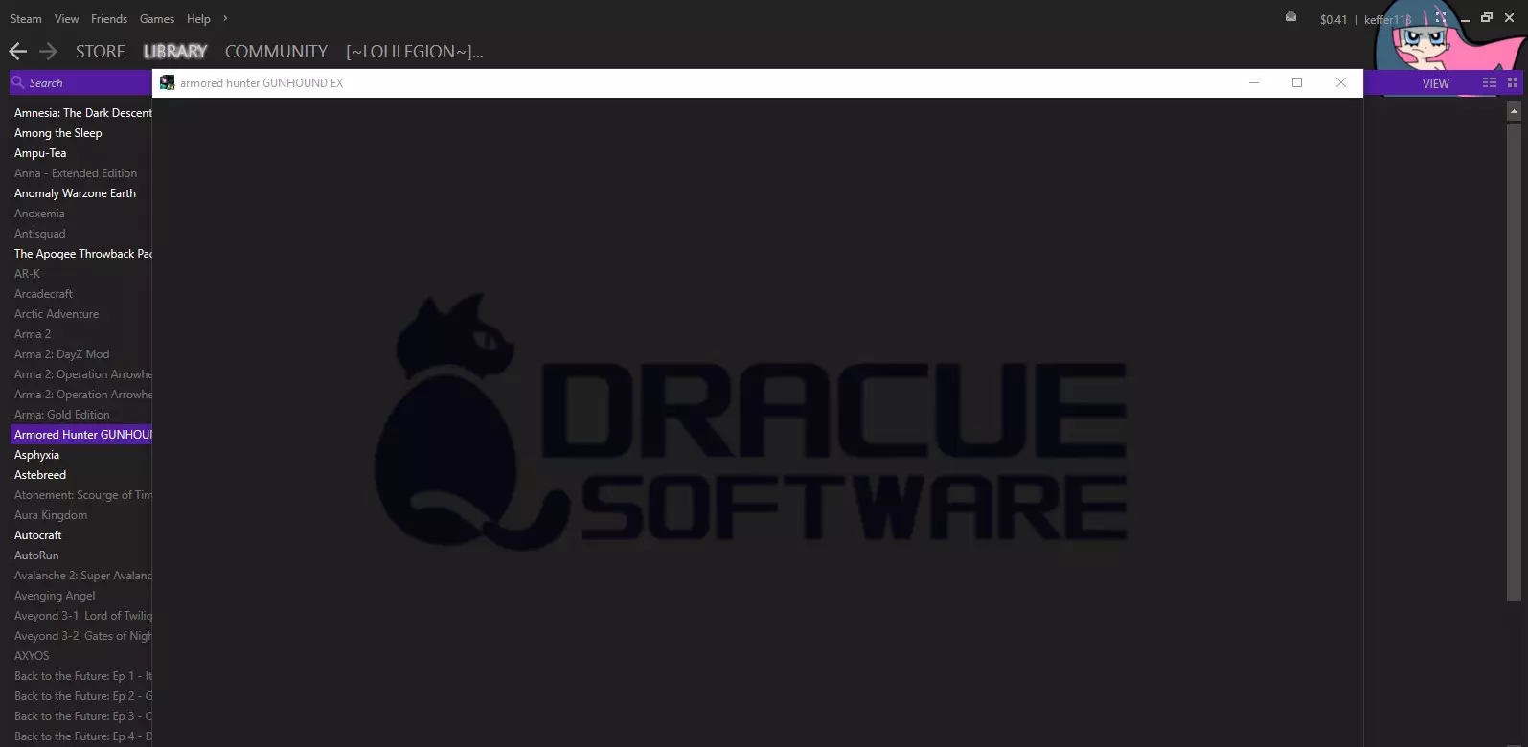Go back with the left arrow

coord(17,52)
